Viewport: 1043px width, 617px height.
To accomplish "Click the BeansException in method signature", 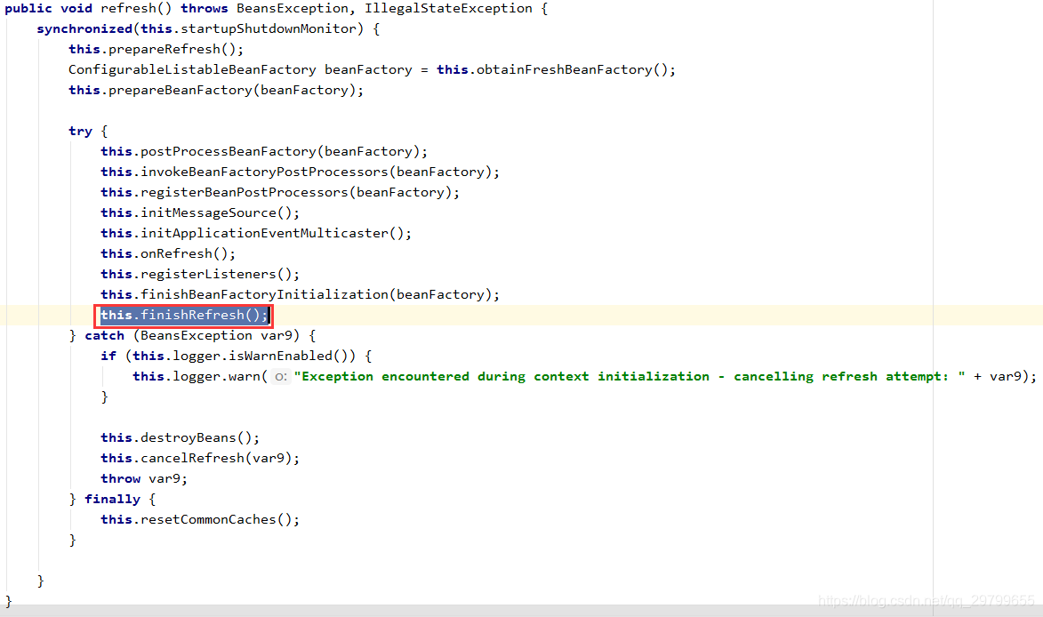I will [292, 9].
